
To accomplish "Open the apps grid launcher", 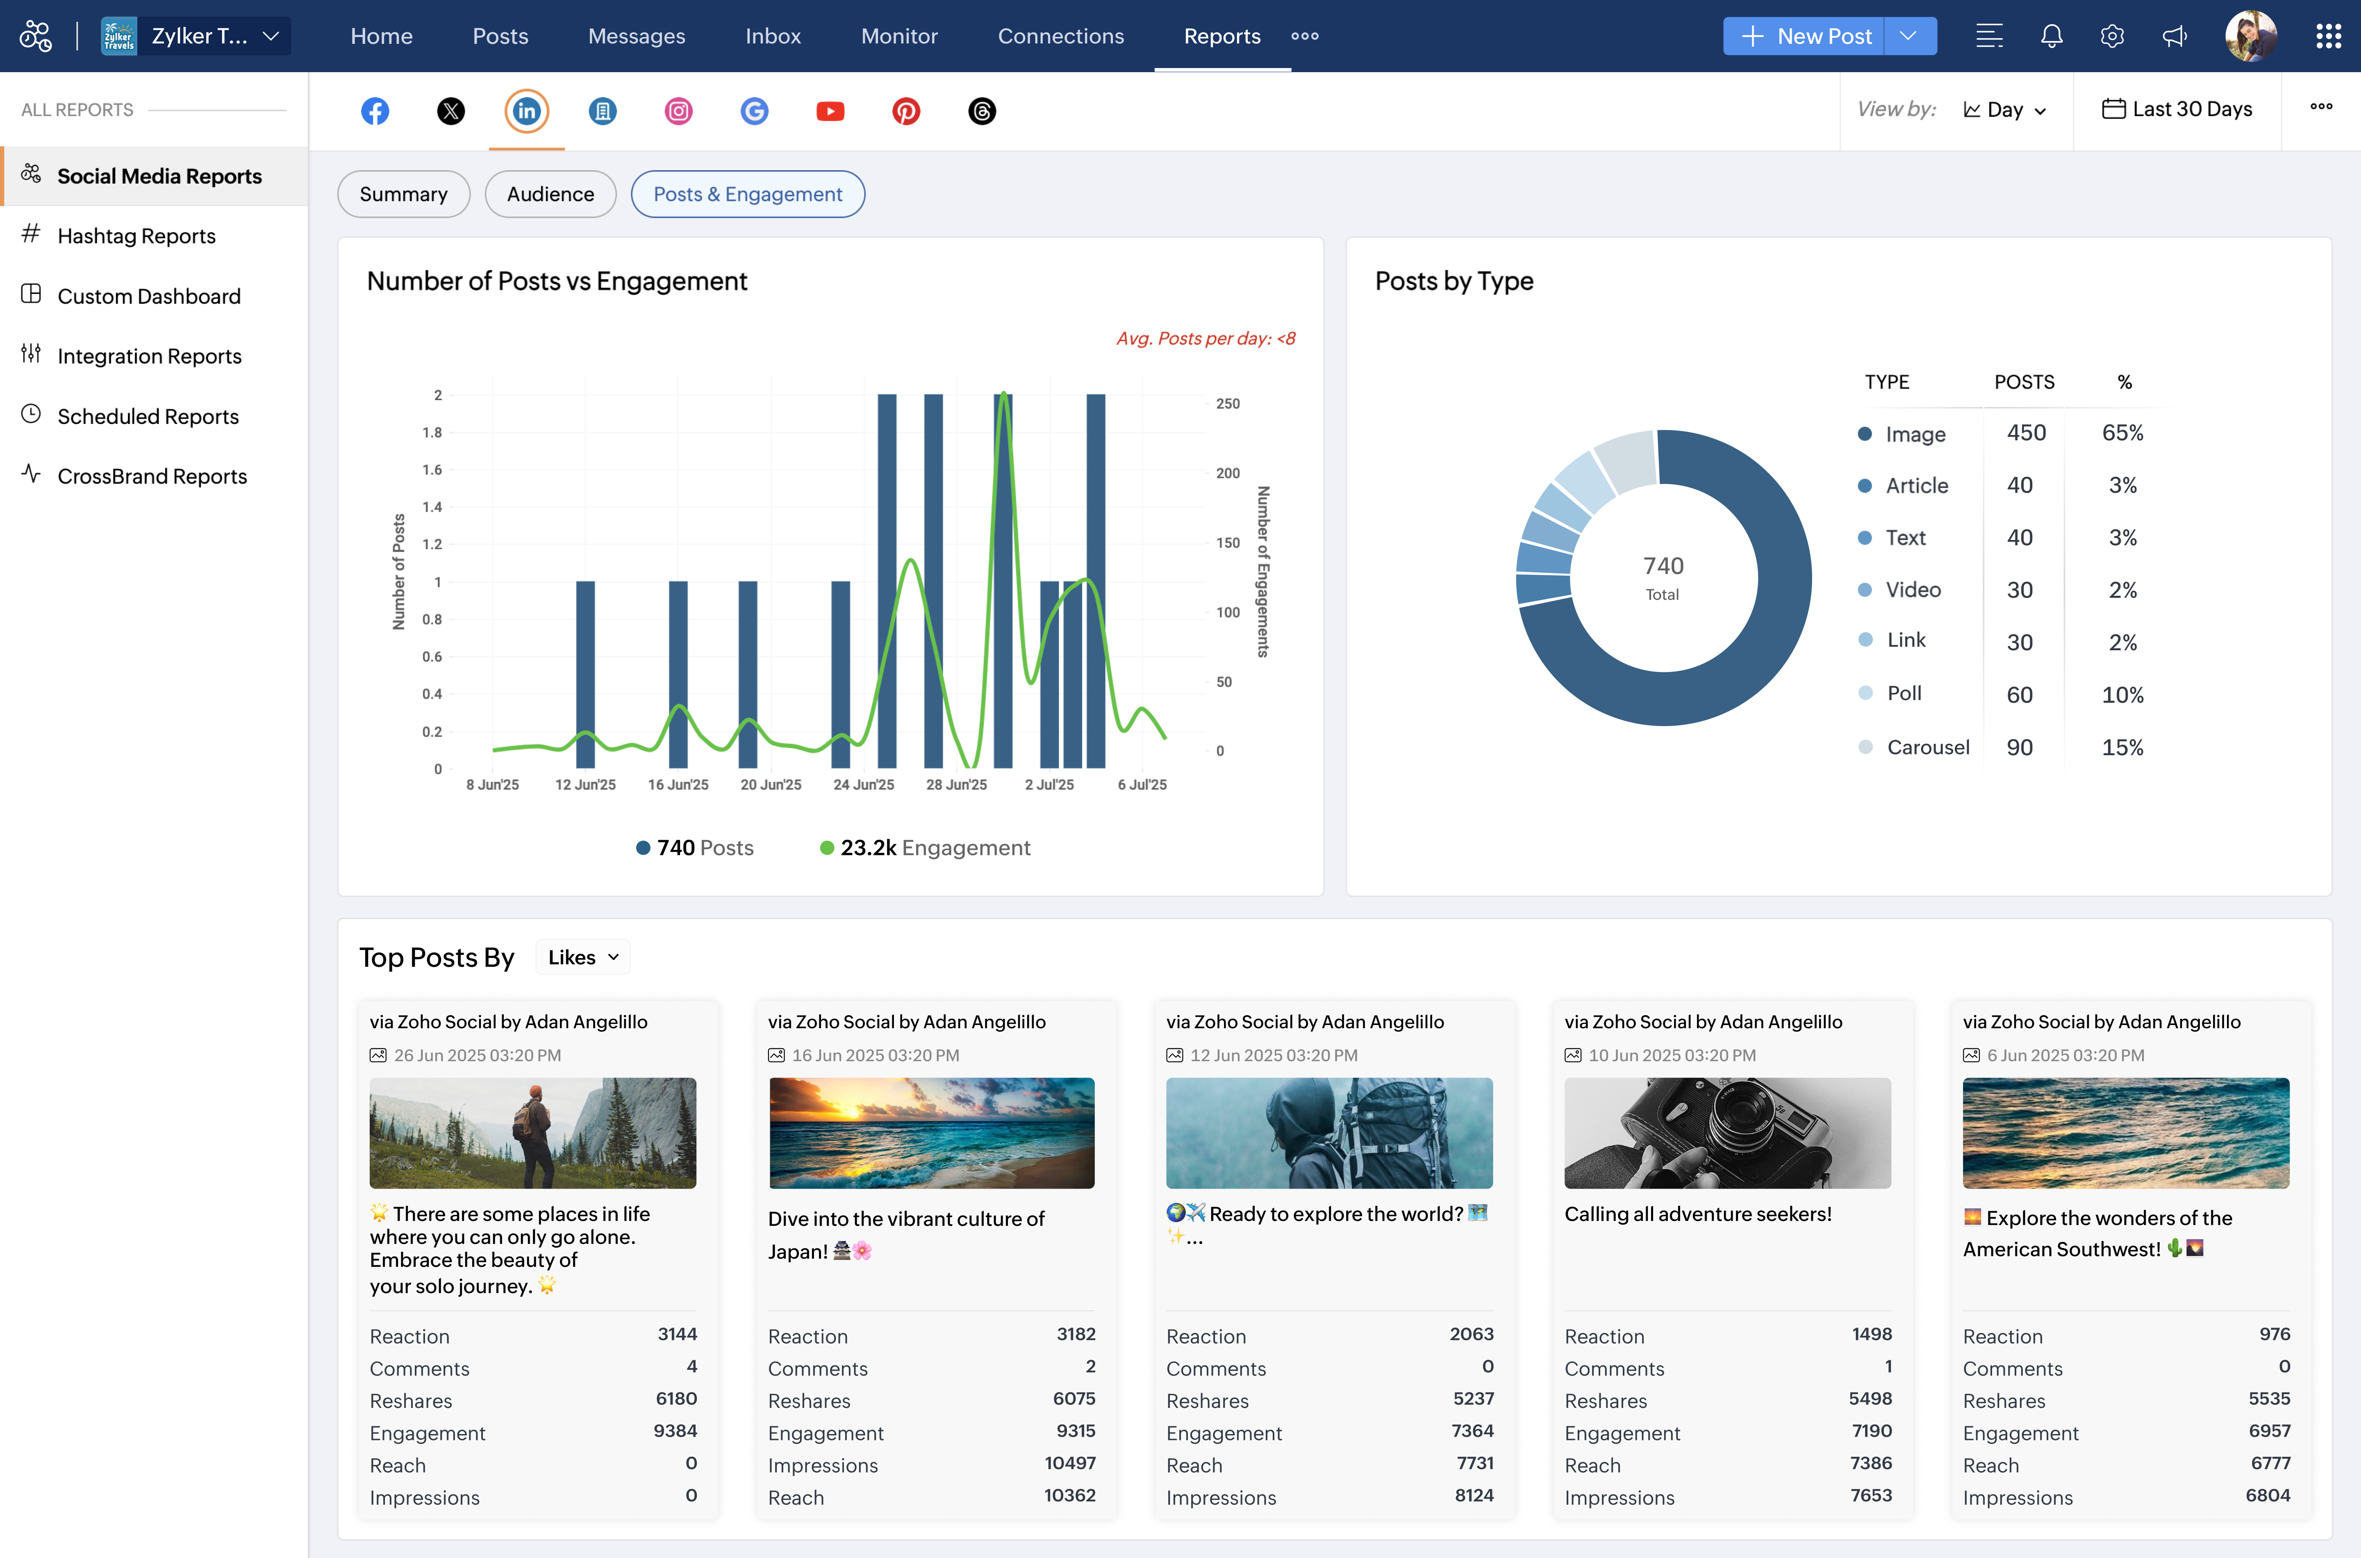I will pyautogui.click(x=2328, y=37).
